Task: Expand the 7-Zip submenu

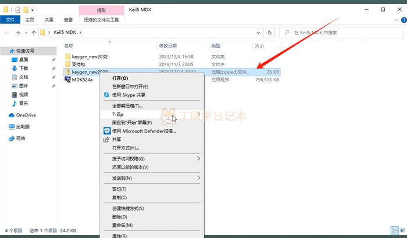Action: tap(152, 114)
